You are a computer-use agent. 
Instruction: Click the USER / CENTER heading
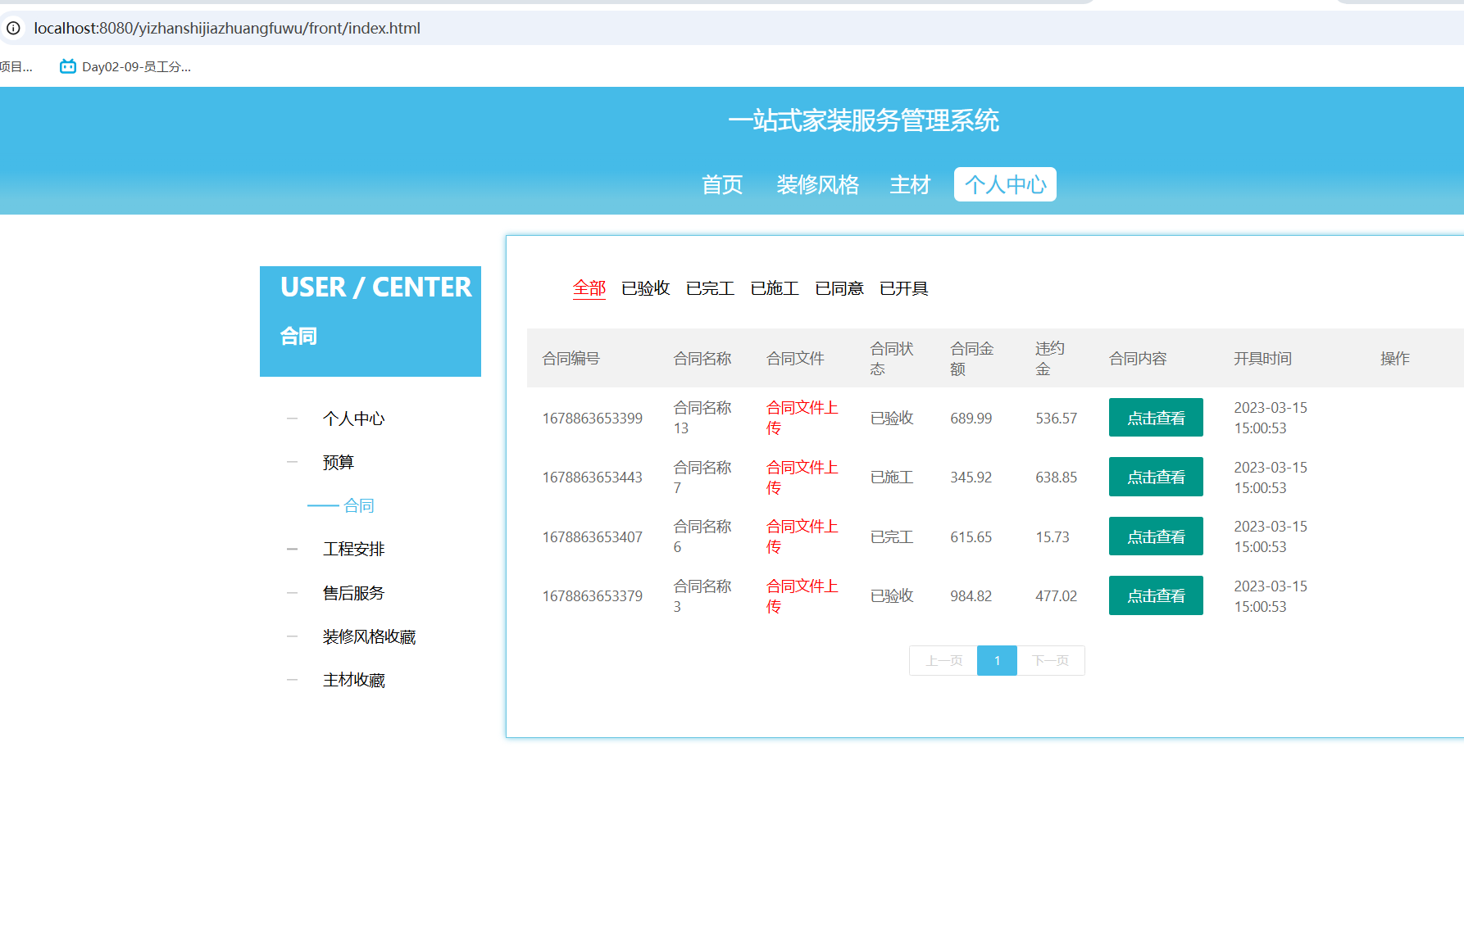pos(375,287)
